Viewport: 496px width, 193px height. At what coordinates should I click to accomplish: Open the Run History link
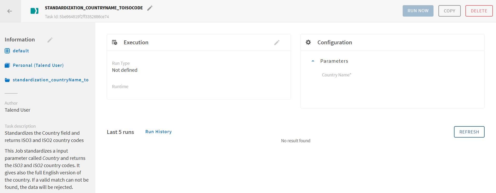click(158, 132)
